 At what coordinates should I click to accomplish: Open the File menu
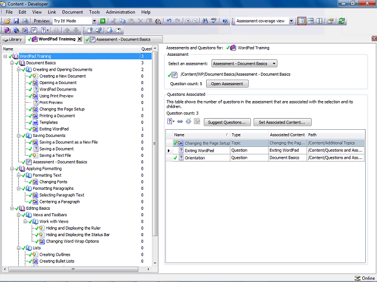tap(9, 12)
